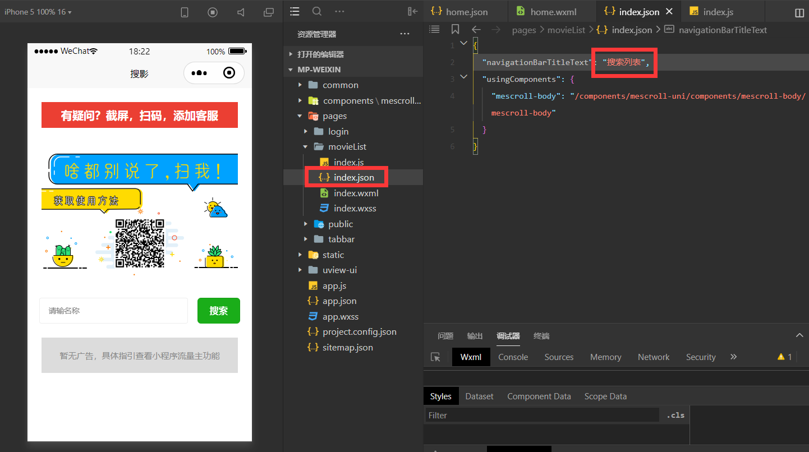Open the search magnifier icon
Viewport: 809px width, 452px height.
click(317, 11)
